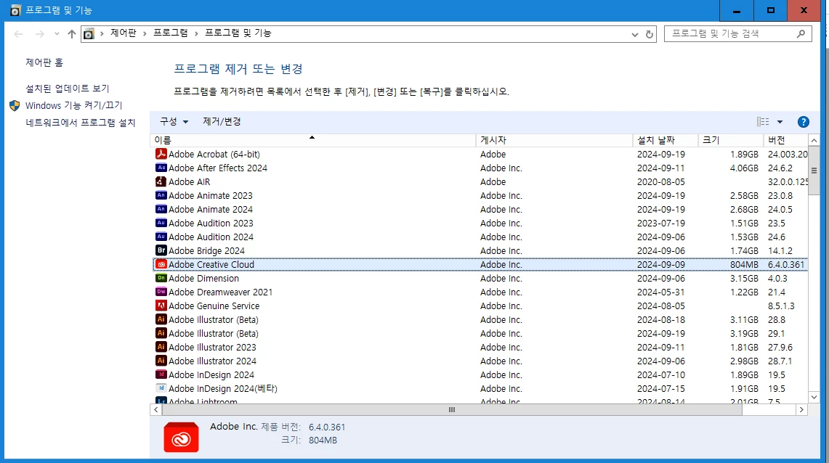Click the 4.06GB size of After Effects

744,168
